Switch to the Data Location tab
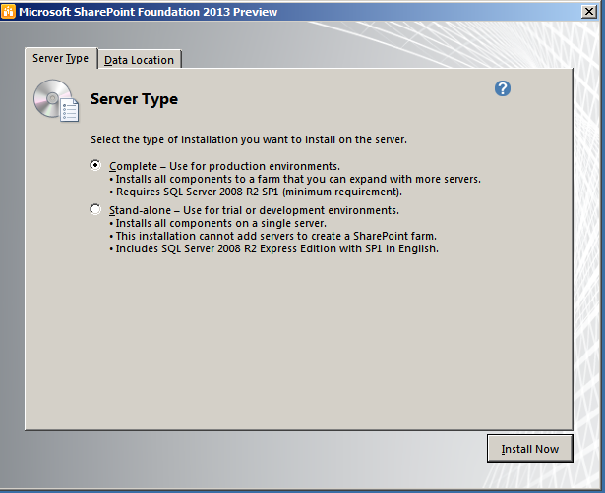 coord(140,60)
